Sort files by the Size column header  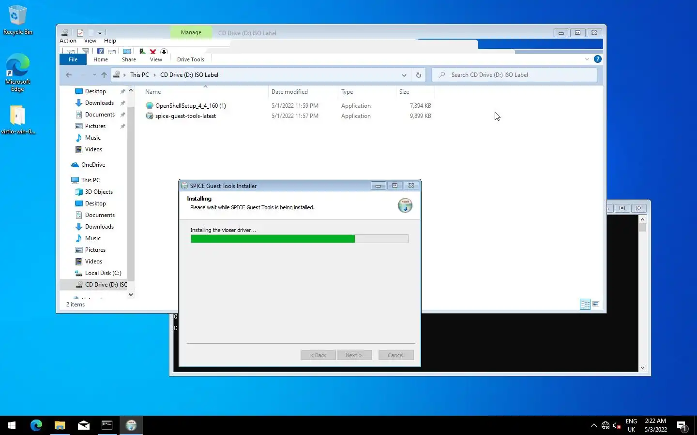[x=404, y=92]
